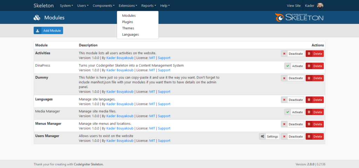Click CodeIgniter Skeleton footer link
The width and height of the screenshot is (359, 168).
[x=88, y=164]
